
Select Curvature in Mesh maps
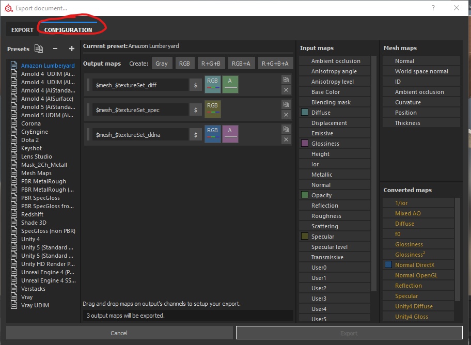click(421, 102)
